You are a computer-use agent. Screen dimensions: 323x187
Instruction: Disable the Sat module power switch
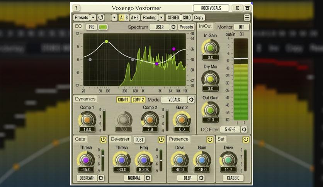pos(246,140)
